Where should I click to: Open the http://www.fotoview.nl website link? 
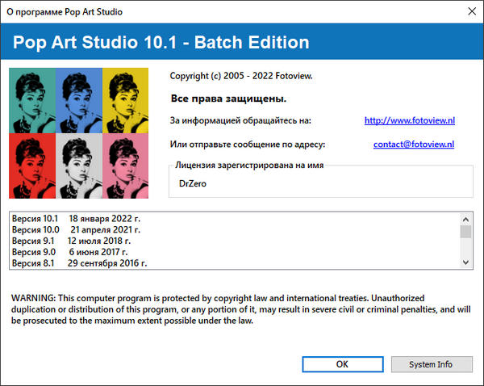tap(409, 120)
